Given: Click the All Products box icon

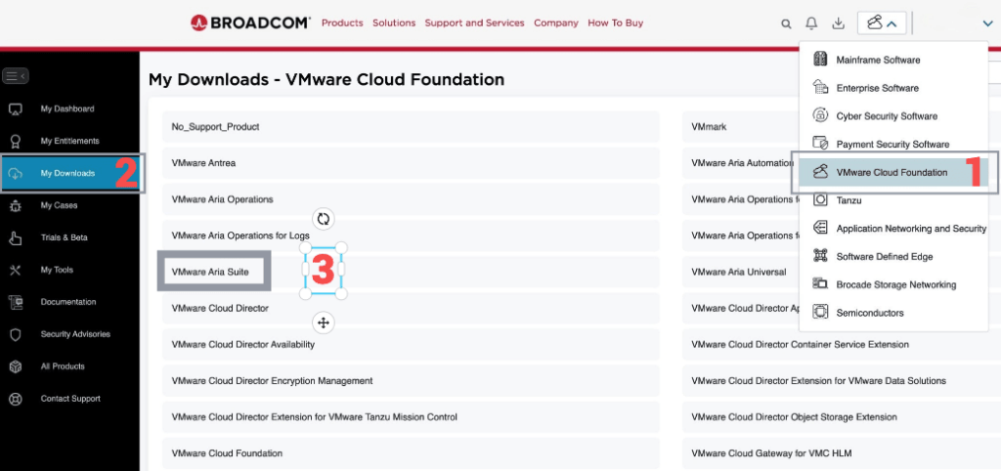Looking at the screenshot, I should (16, 367).
